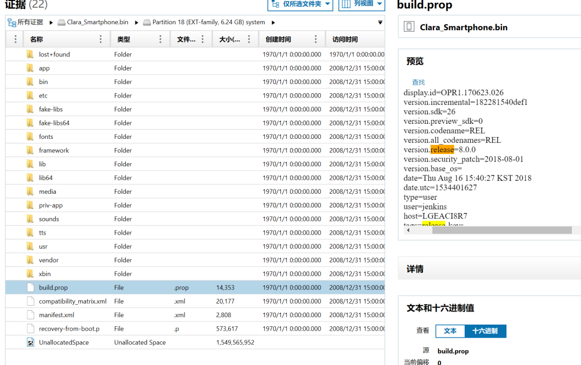Screen dimensions: 581x365
Task: Click the UnallocatedSpace file icon
Action: (30, 342)
